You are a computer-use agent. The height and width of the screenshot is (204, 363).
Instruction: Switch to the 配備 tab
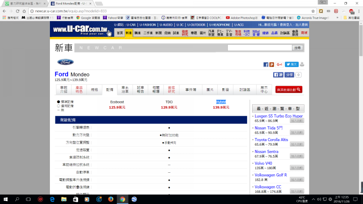(x=110, y=90)
